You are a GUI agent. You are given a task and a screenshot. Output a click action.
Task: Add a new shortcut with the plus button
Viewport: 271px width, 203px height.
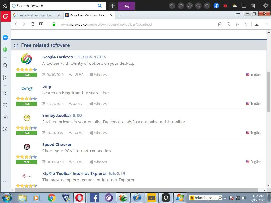point(113,6)
